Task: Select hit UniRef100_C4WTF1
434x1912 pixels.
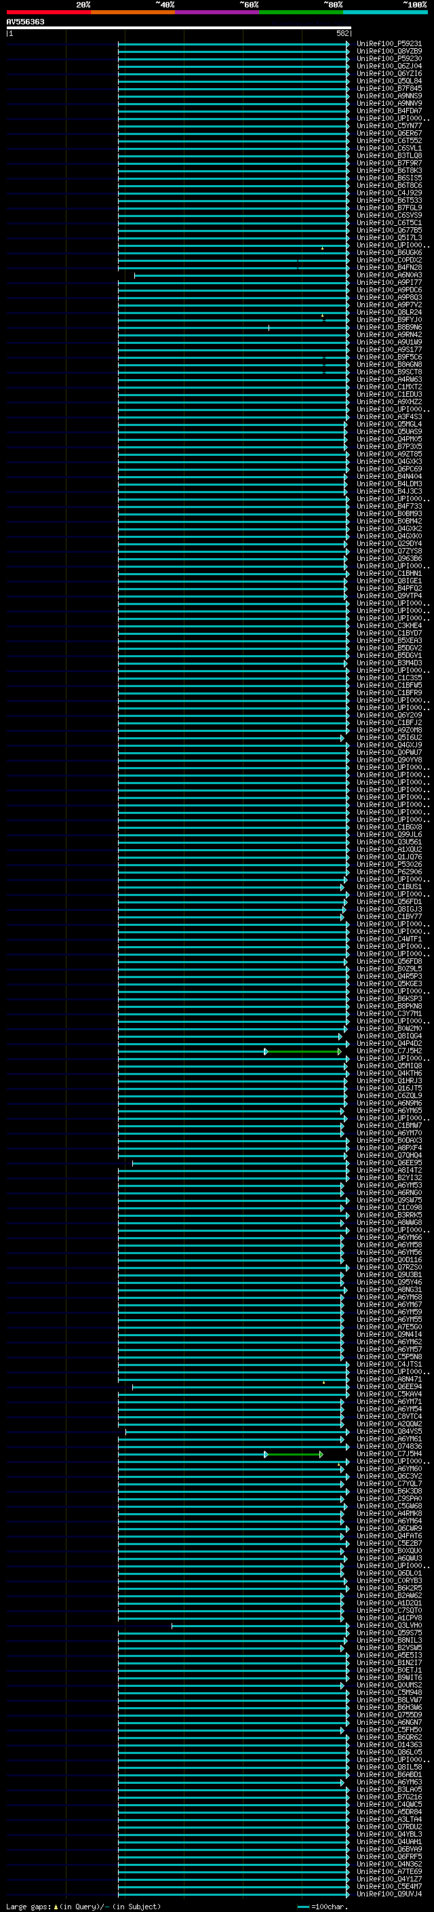Action: (x=389, y=939)
